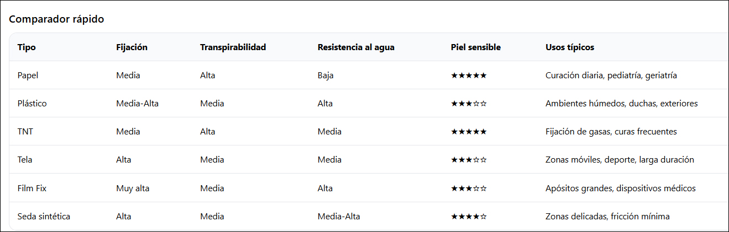This screenshot has height=232, width=729.
Task: Click the three-star rating for Plástico
Action: click(x=469, y=104)
